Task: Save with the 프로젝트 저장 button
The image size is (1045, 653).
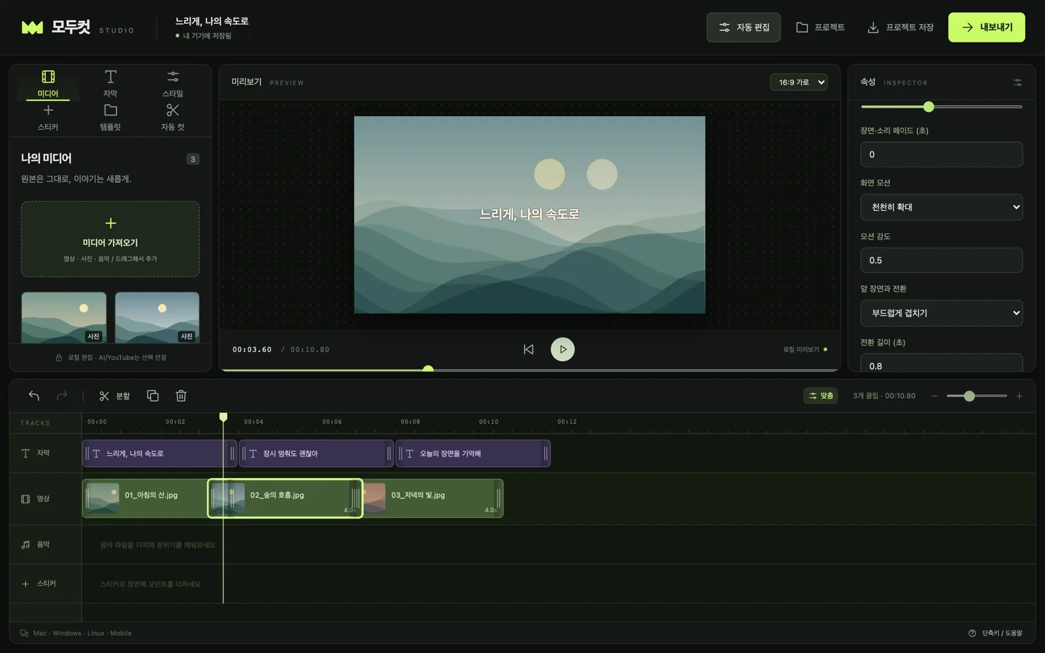Action: tap(901, 27)
